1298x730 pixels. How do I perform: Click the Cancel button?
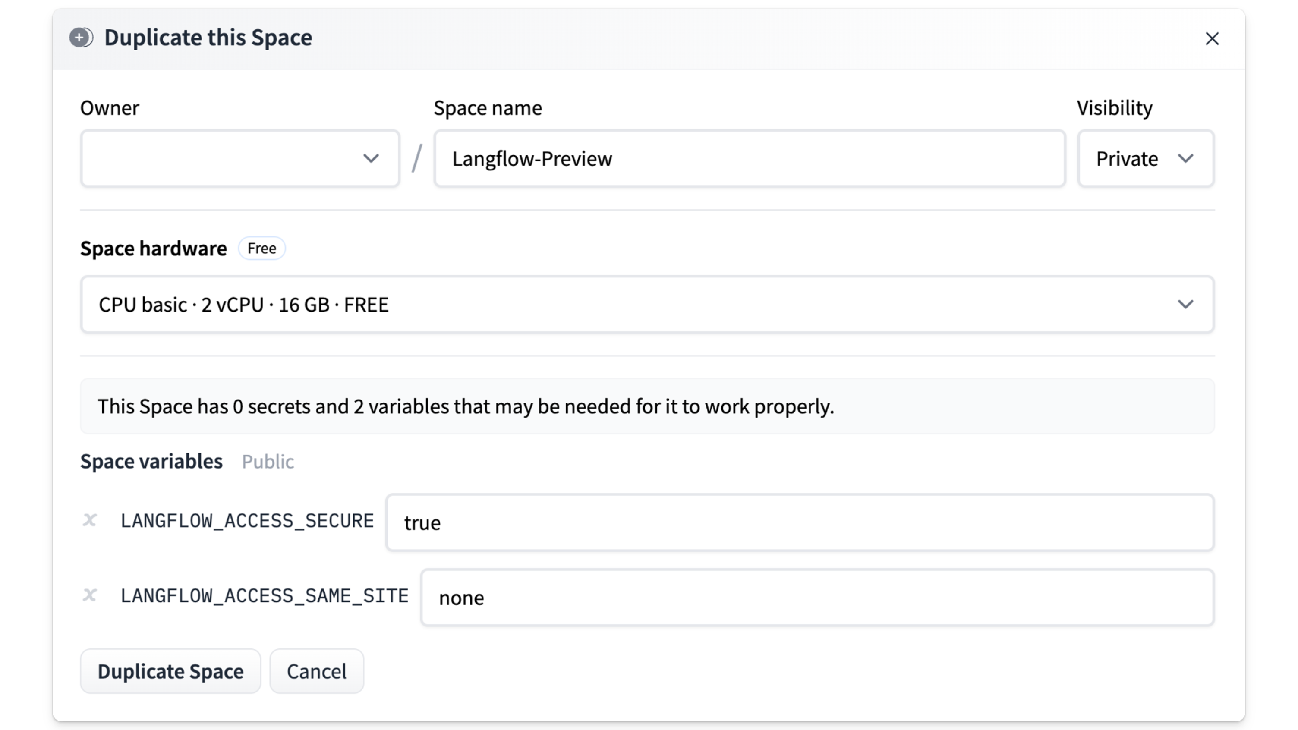[x=316, y=672]
